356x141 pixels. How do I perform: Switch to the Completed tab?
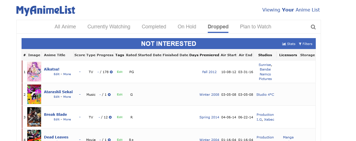[x=154, y=27]
